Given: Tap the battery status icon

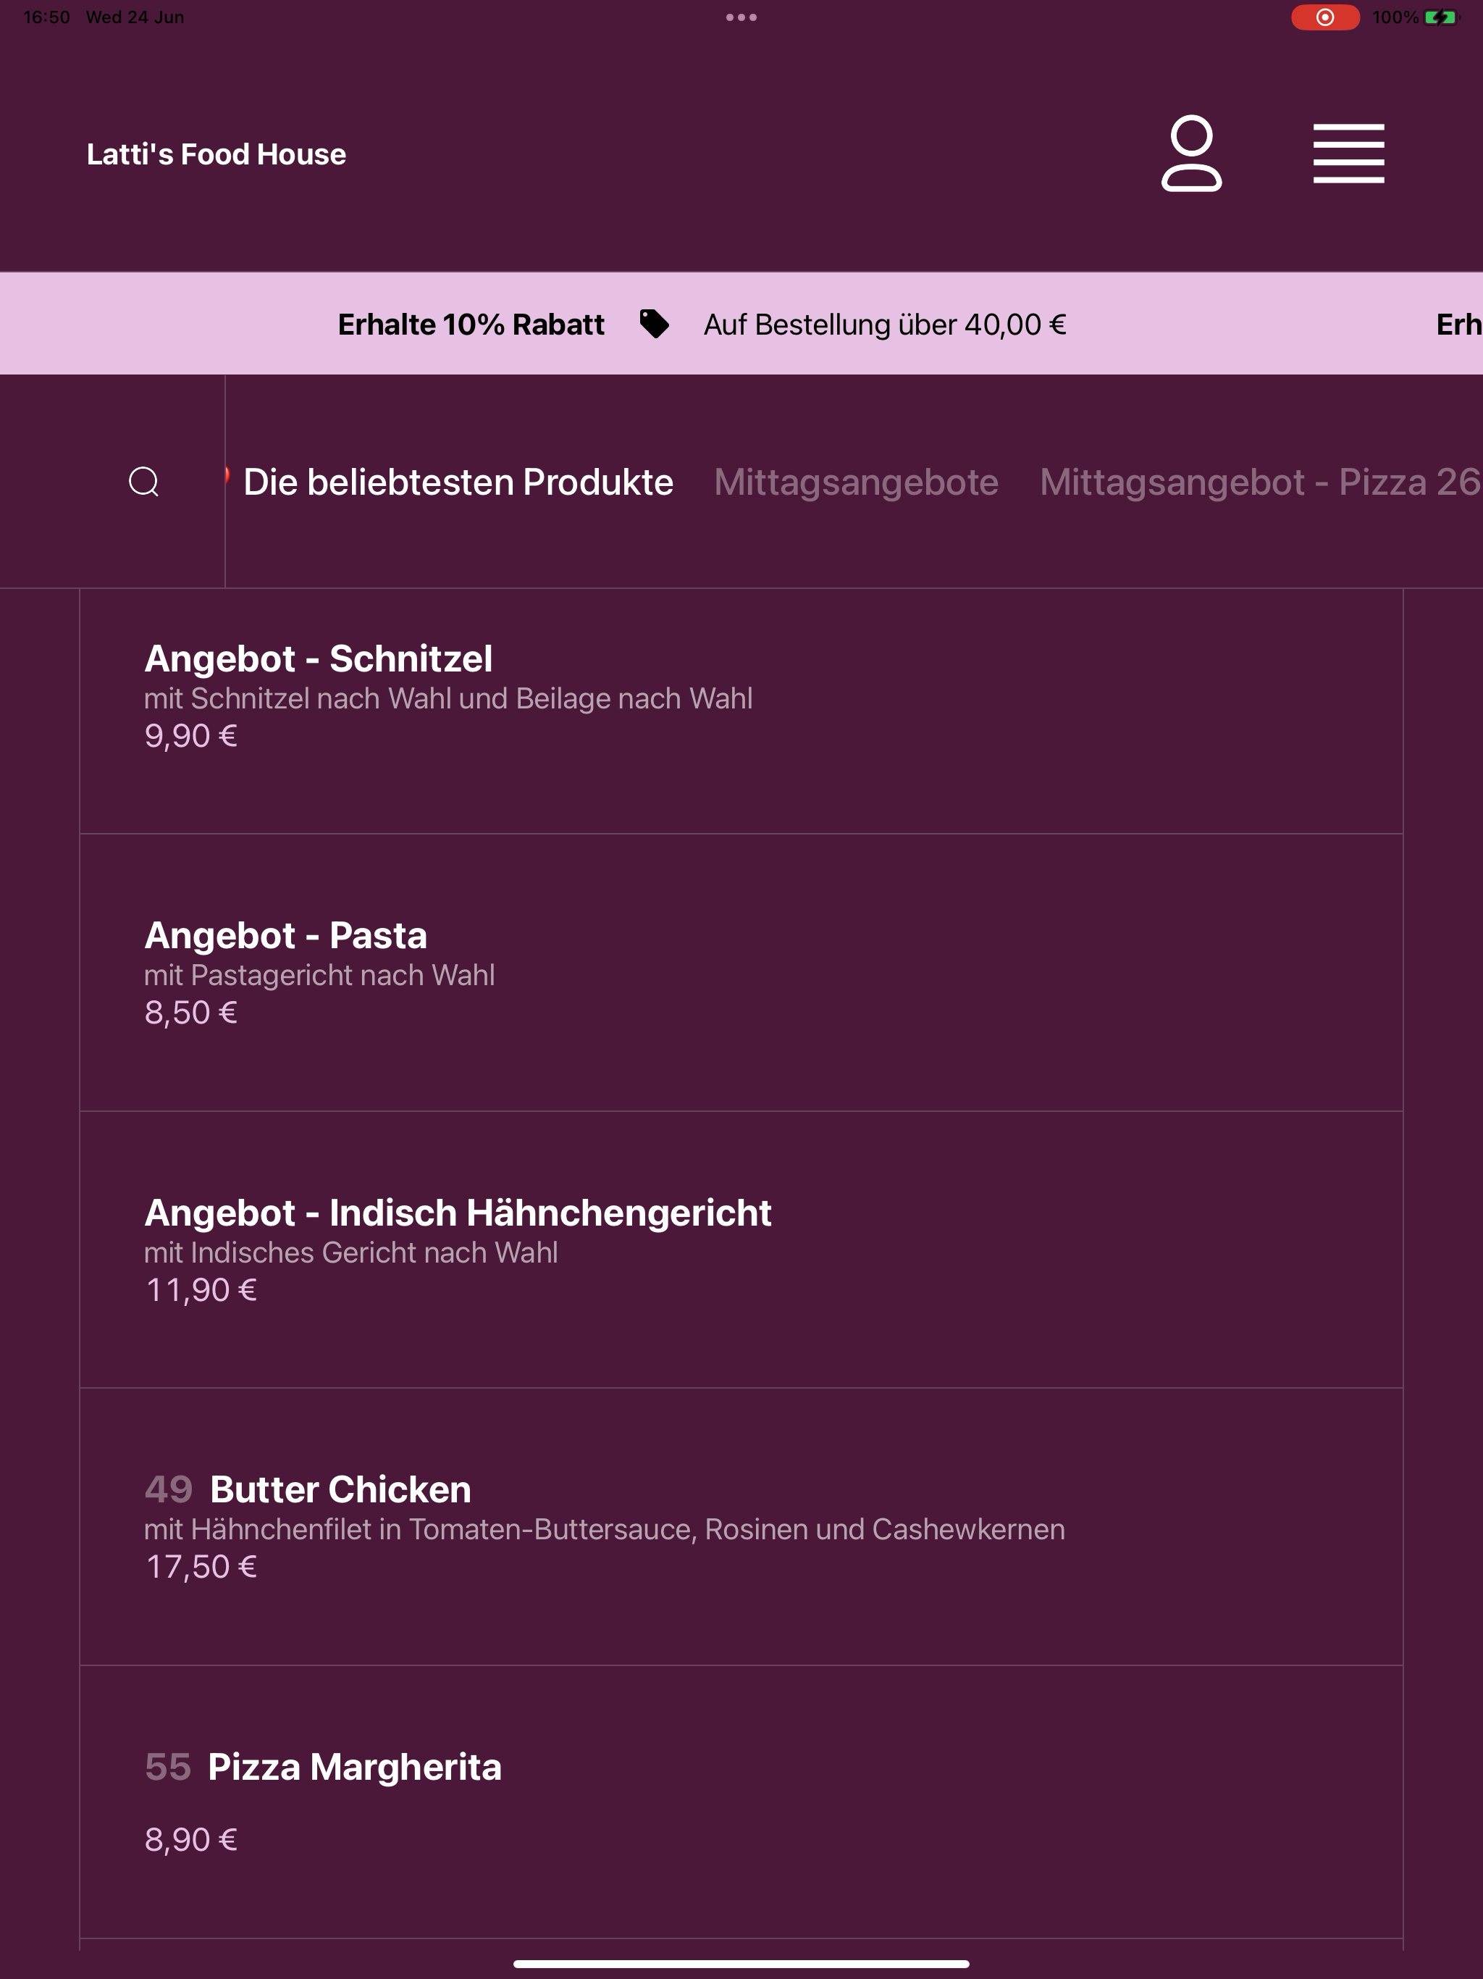Looking at the screenshot, I should 1439,17.
